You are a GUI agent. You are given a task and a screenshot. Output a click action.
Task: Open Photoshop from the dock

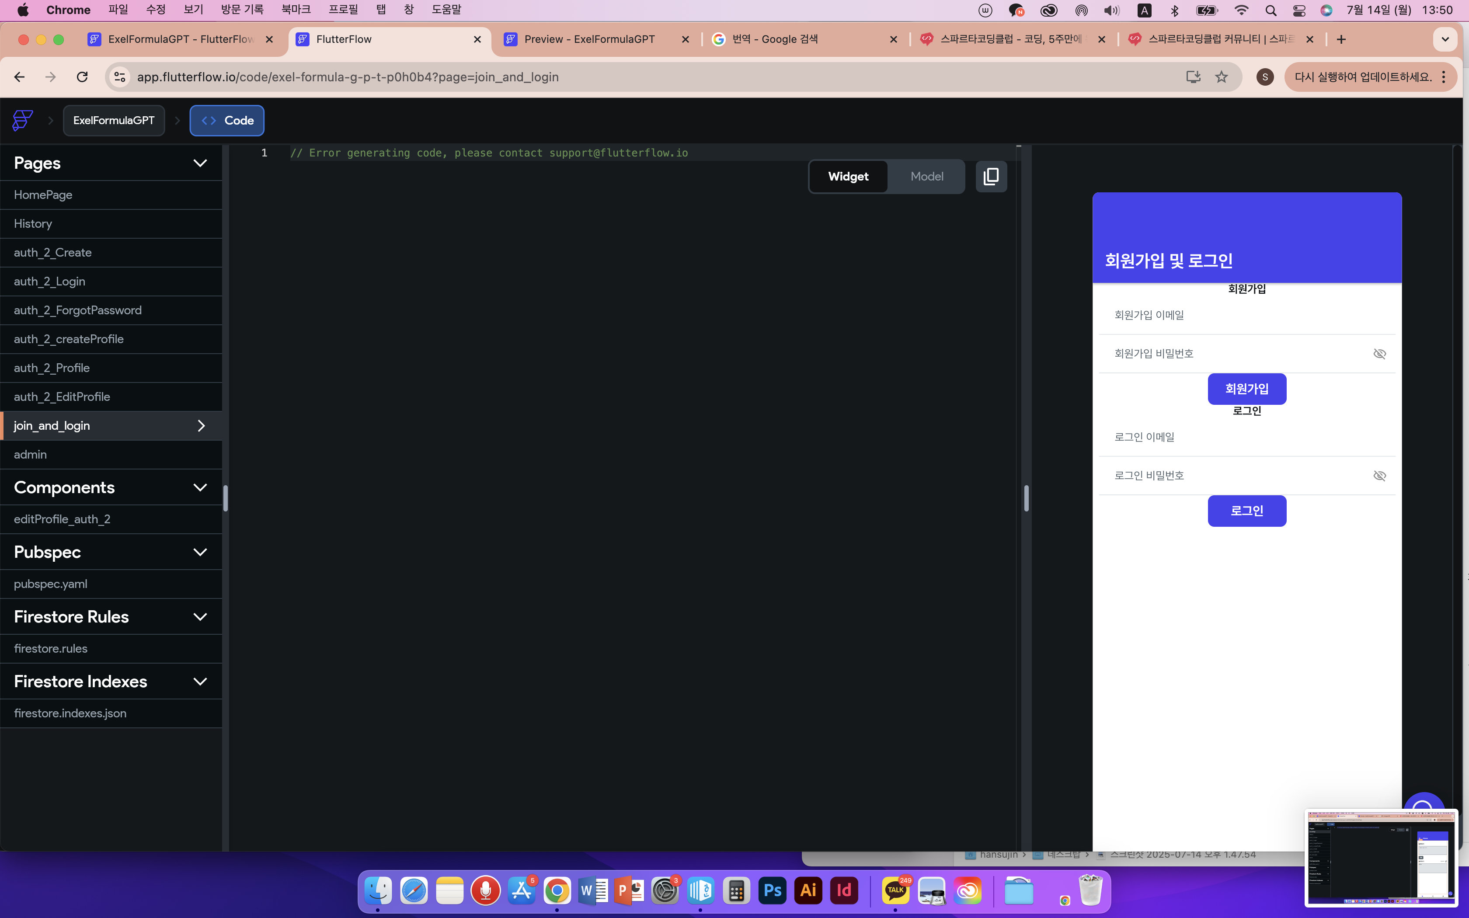click(x=772, y=891)
